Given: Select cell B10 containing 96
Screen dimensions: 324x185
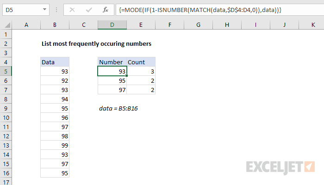Looking at the screenshot, I should [x=55, y=117].
